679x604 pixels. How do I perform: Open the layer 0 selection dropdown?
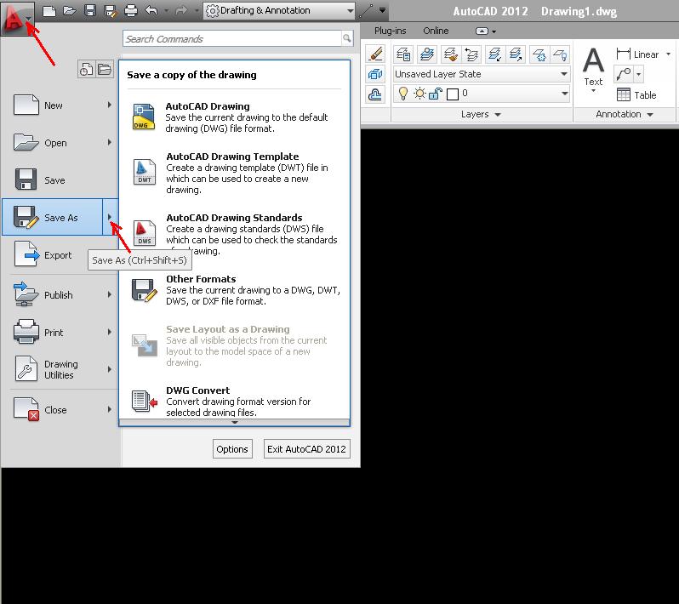pyautogui.click(x=564, y=93)
